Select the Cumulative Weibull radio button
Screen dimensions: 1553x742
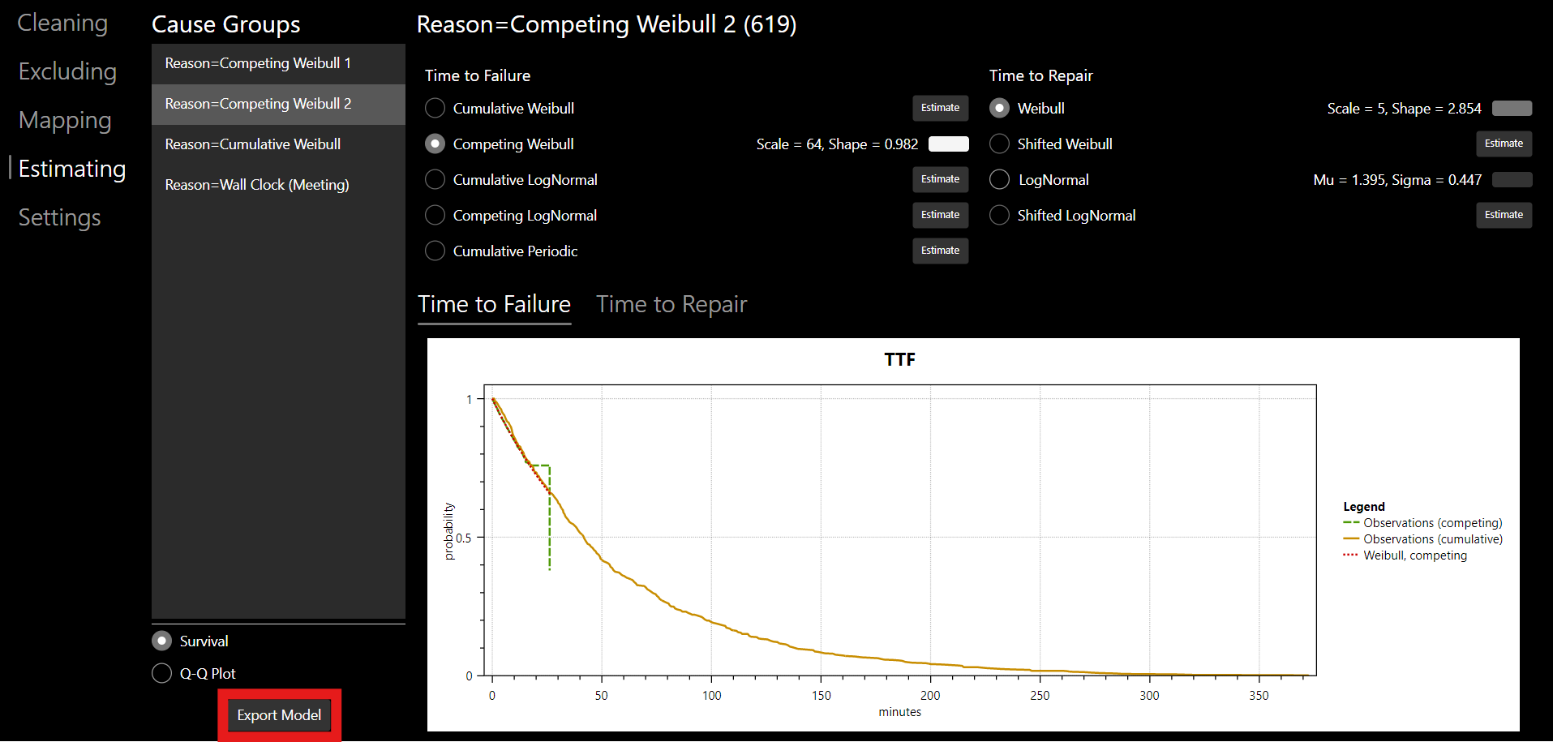(435, 108)
